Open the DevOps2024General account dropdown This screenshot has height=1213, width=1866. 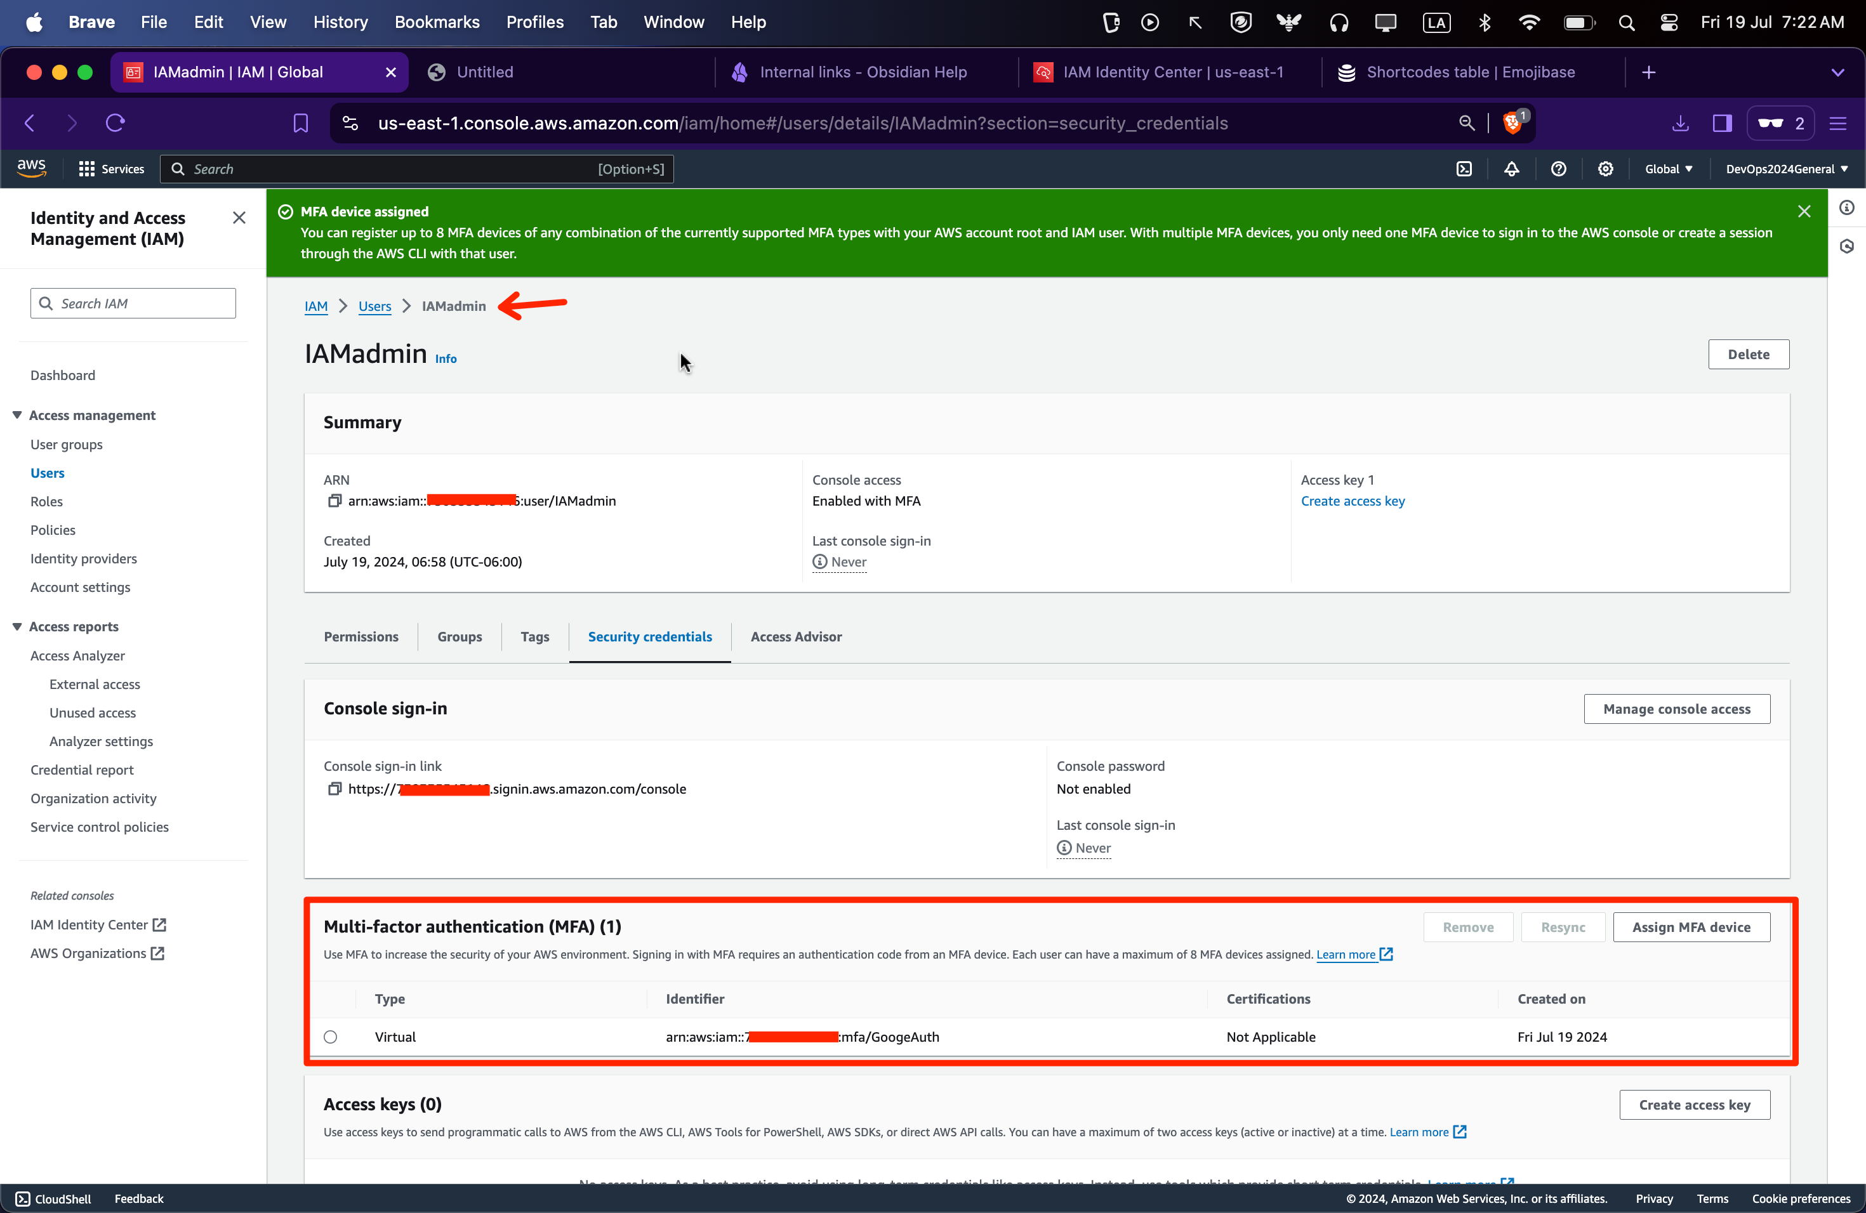(1786, 169)
